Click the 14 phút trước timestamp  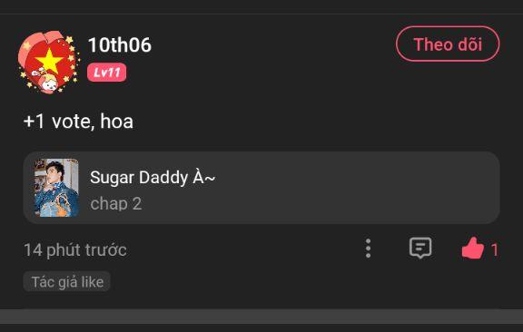[x=75, y=250]
